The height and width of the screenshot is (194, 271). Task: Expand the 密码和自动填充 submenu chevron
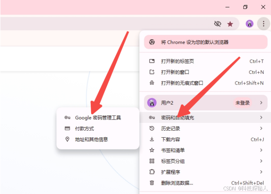[261, 118]
